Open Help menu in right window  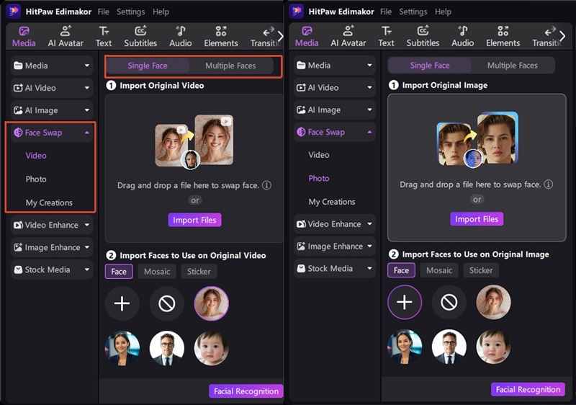click(443, 12)
